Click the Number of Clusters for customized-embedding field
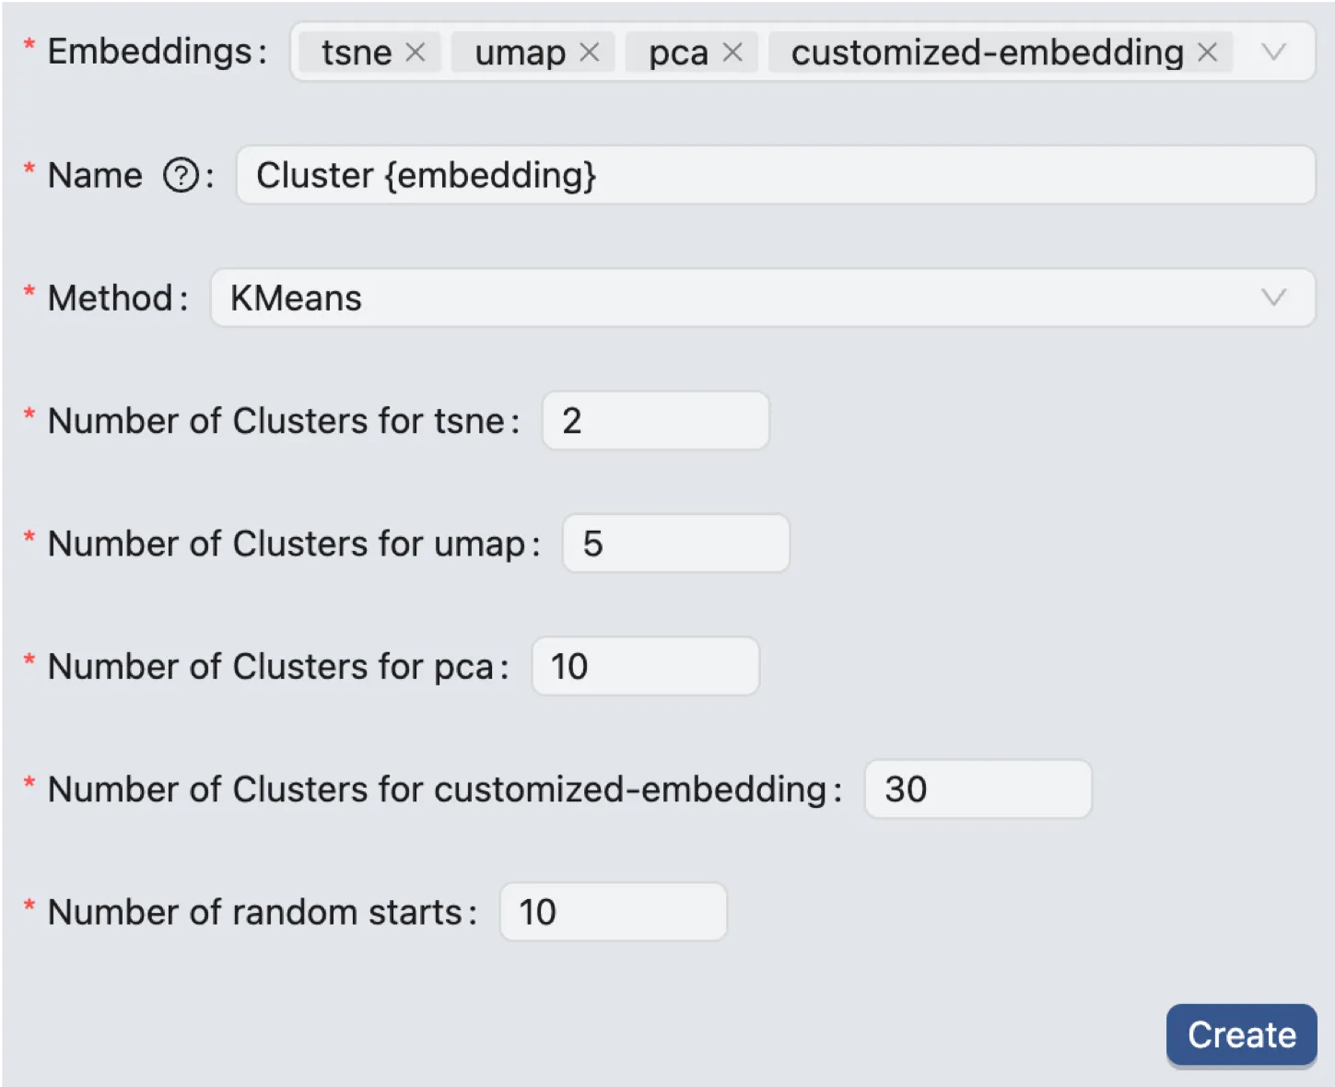Image resolution: width=1335 pixels, height=1087 pixels. click(977, 789)
